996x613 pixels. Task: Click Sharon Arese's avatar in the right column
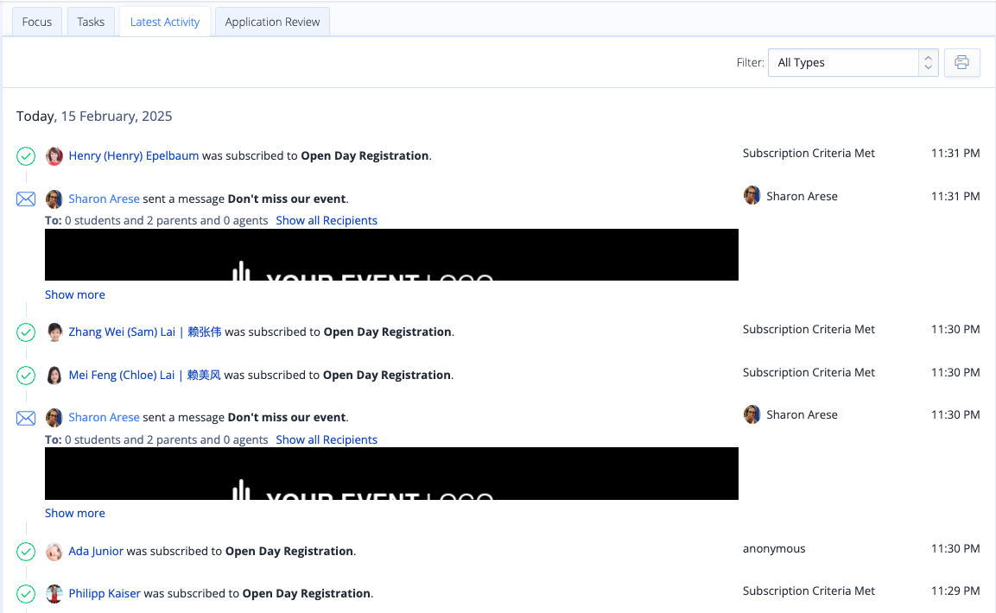(x=752, y=196)
